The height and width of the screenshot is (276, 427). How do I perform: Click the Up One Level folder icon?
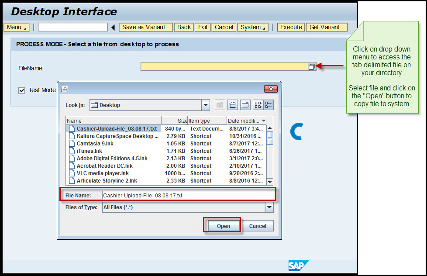tap(220, 105)
